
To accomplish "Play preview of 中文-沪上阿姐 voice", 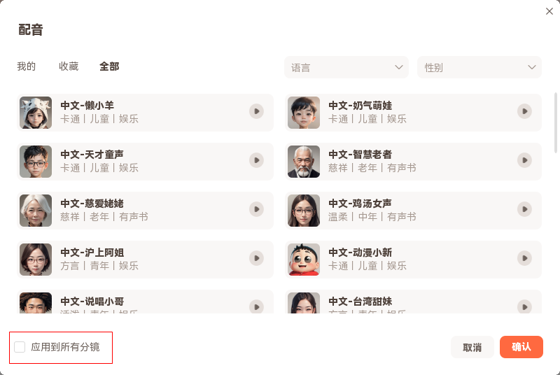I will tap(257, 258).
